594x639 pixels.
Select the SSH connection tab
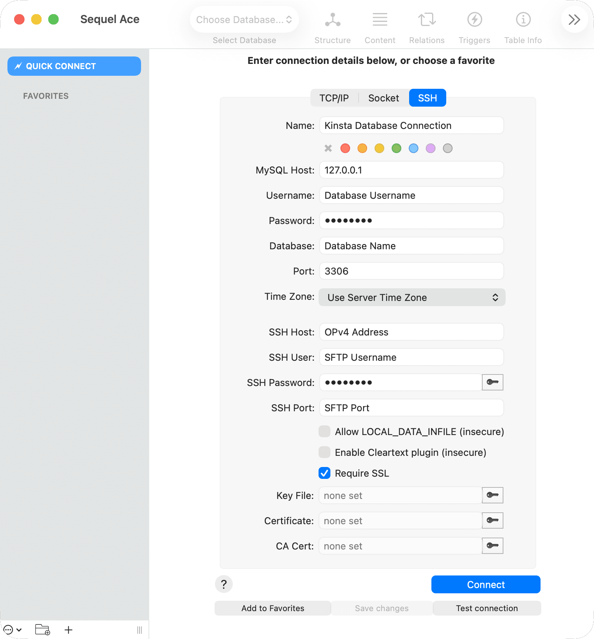[x=428, y=98]
